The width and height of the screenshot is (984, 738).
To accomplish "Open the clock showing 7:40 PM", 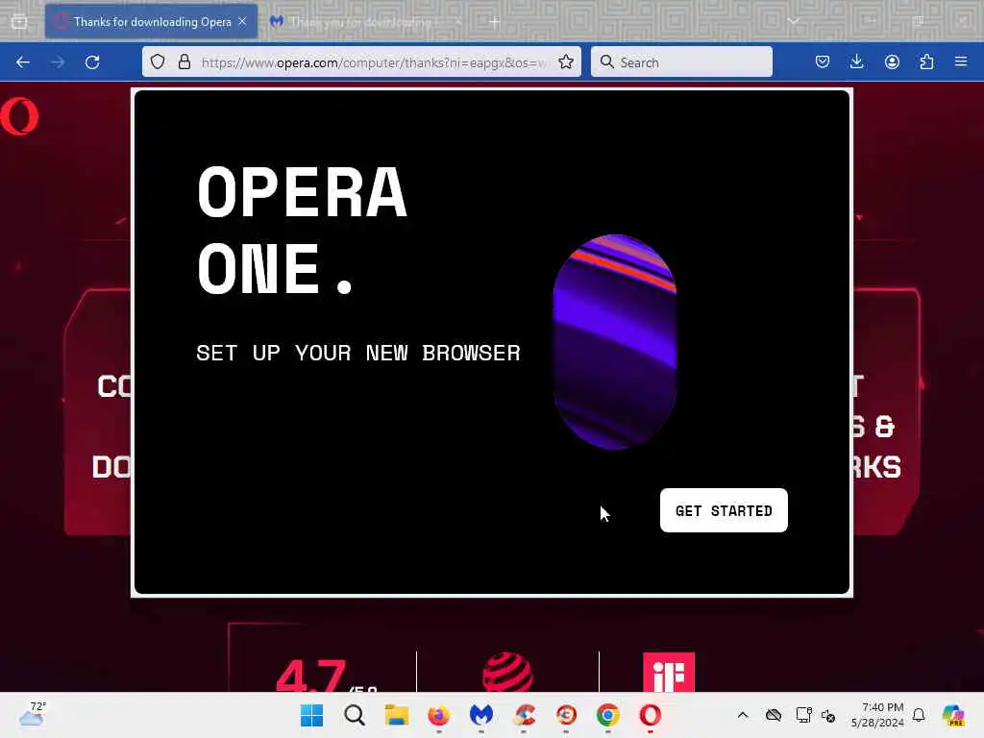I will coord(877,715).
